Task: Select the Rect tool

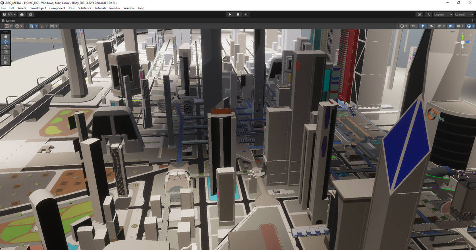Action: coord(5,57)
